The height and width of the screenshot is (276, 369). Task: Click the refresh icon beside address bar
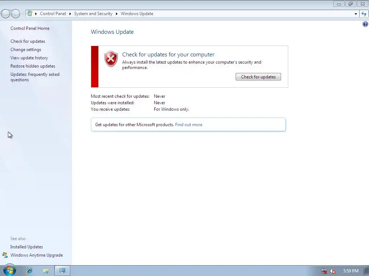tap(364, 14)
